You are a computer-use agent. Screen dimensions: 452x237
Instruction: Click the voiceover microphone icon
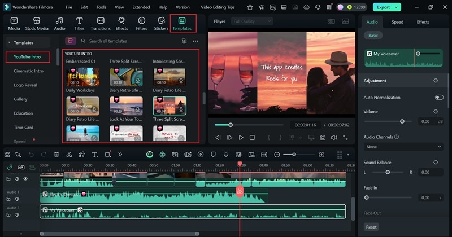click(x=226, y=155)
